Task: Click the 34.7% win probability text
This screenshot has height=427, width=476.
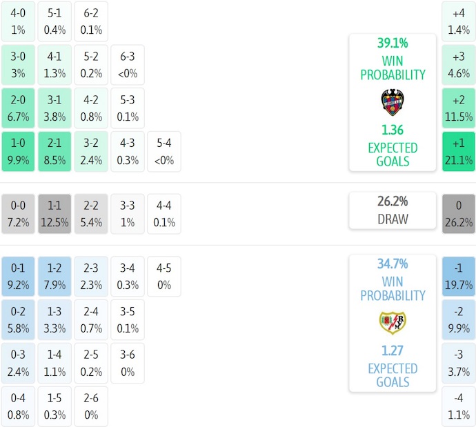Action: [392, 264]
